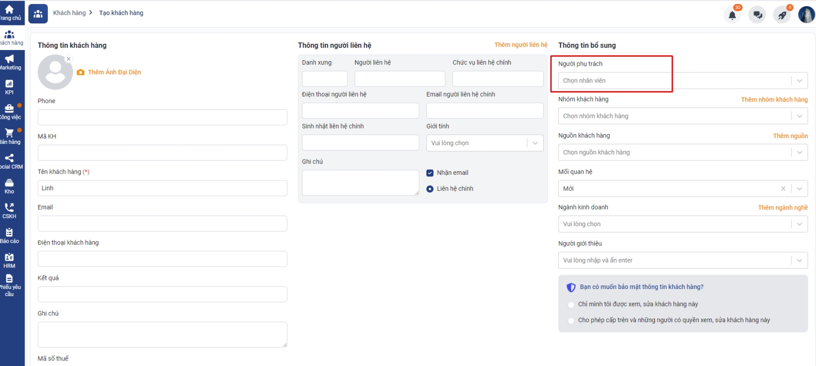Click the rocket icon in header
The width and height of the screenshot is (816, 366).
pyautogui.click(x=782, y=15)
